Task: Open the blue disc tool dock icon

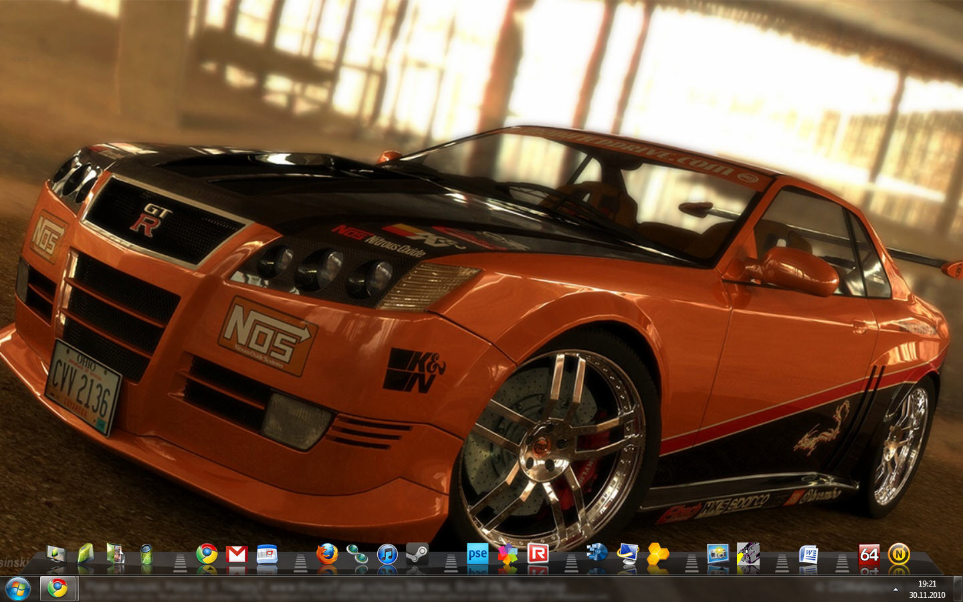Action: [597, 553]
